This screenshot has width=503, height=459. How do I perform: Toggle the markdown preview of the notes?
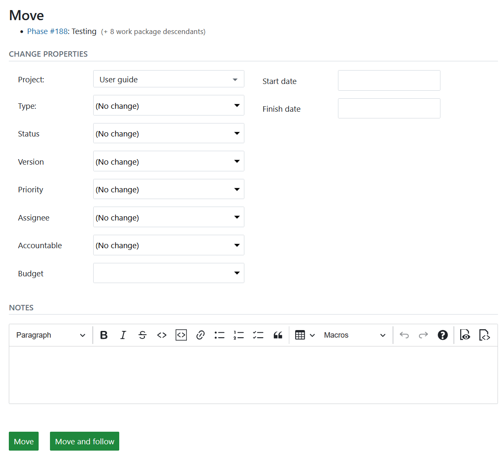click(x=465, y=335)
